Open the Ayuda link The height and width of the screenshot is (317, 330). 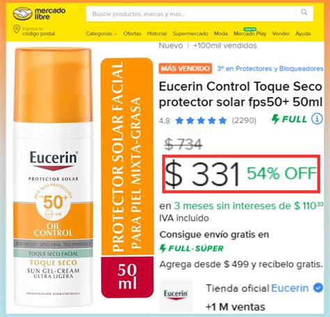(x=303, y=33)
